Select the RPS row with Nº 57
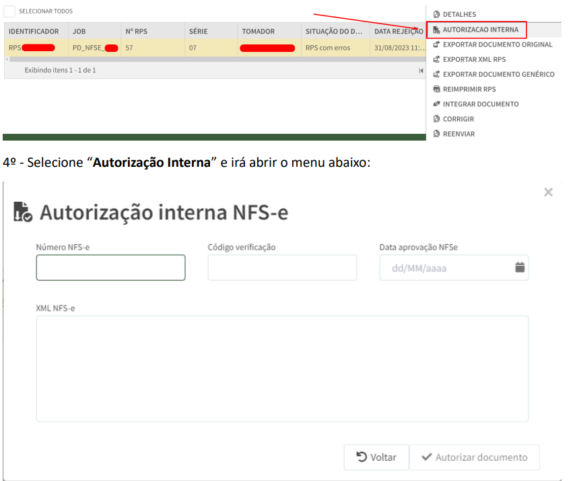575x481 pixels. [x=202, y=48]
